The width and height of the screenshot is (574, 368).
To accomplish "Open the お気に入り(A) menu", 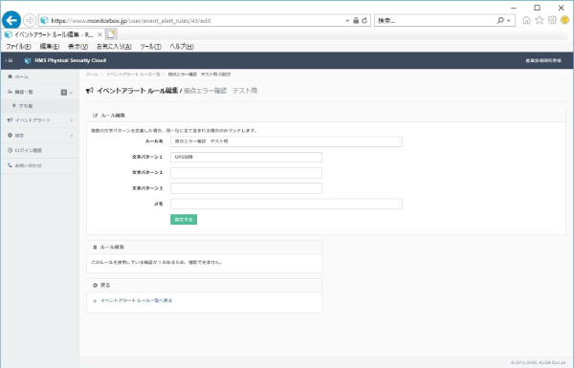I will tap(114, 47).
